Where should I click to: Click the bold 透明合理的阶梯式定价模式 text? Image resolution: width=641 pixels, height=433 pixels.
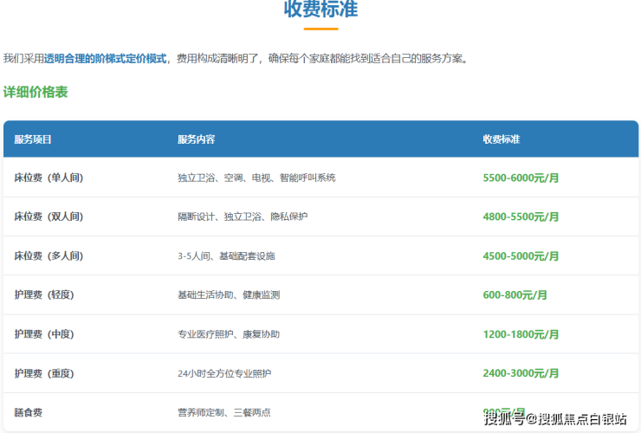click(x=105, y=59)
